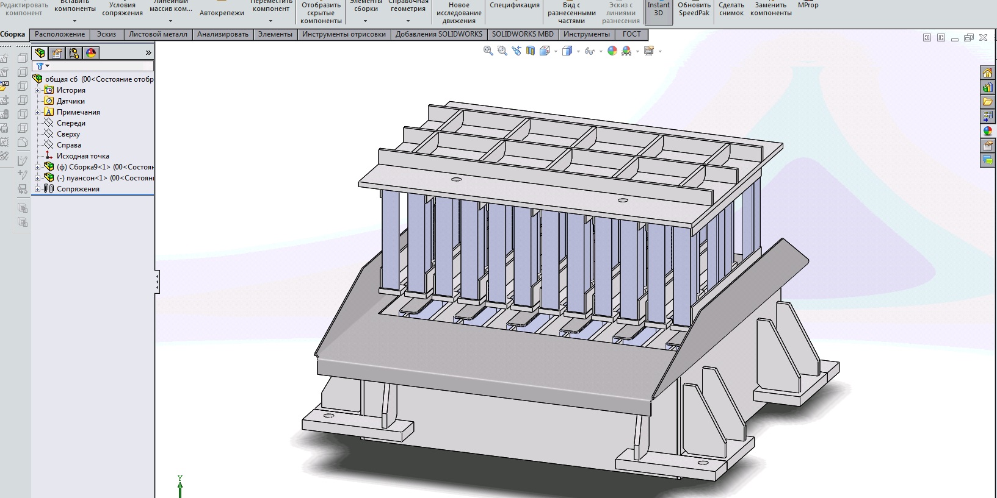Open the Добавления SOLIDWORKS tab

click(x=439, y=34)
